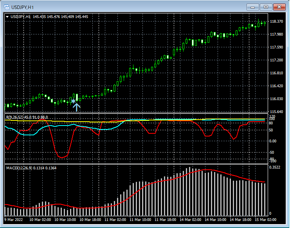The image size is (290, 228).
Task: Click the chart window icon in title bar
Action: pos(7,7)
